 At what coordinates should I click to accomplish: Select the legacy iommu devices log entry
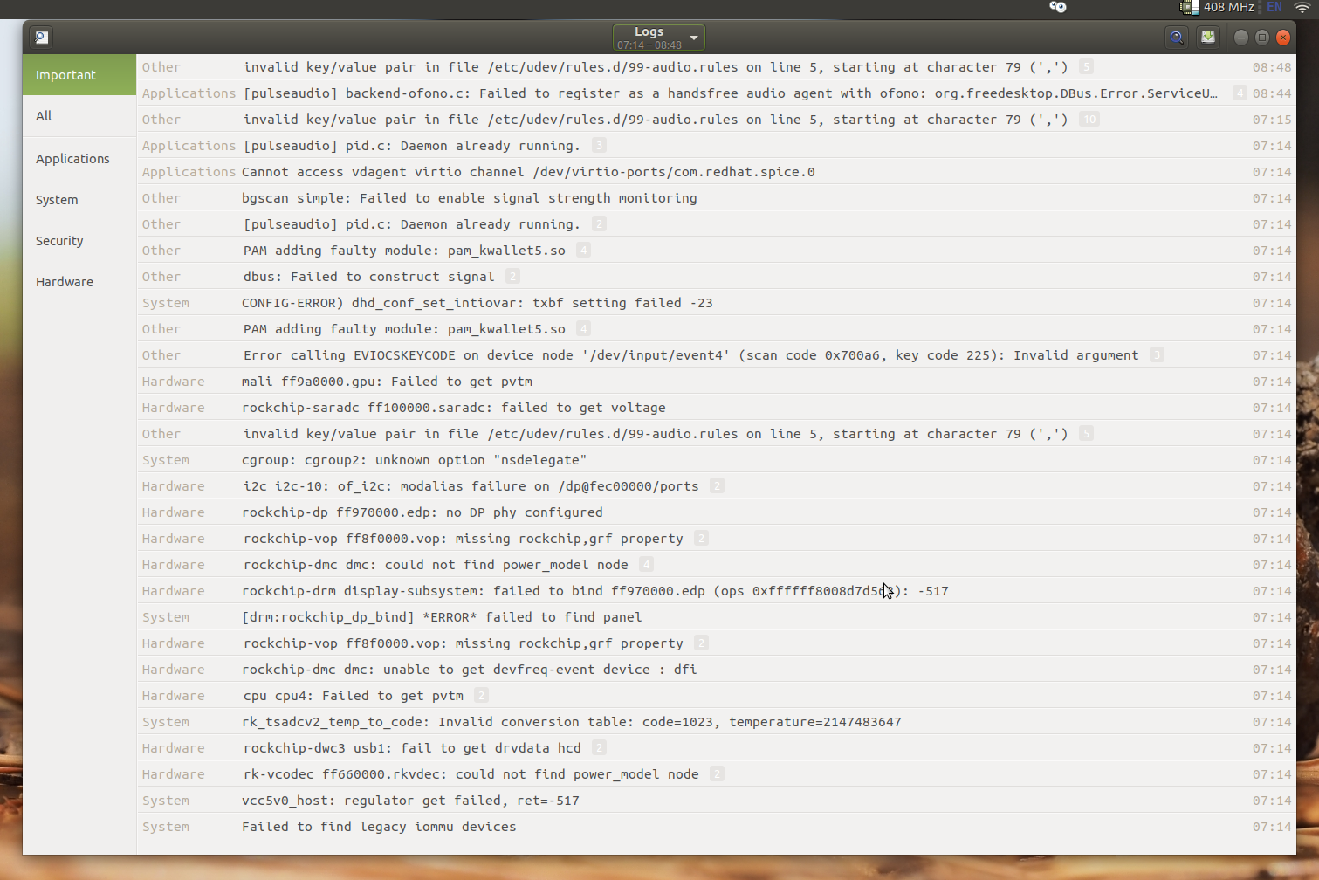click(x=379, y=827)
